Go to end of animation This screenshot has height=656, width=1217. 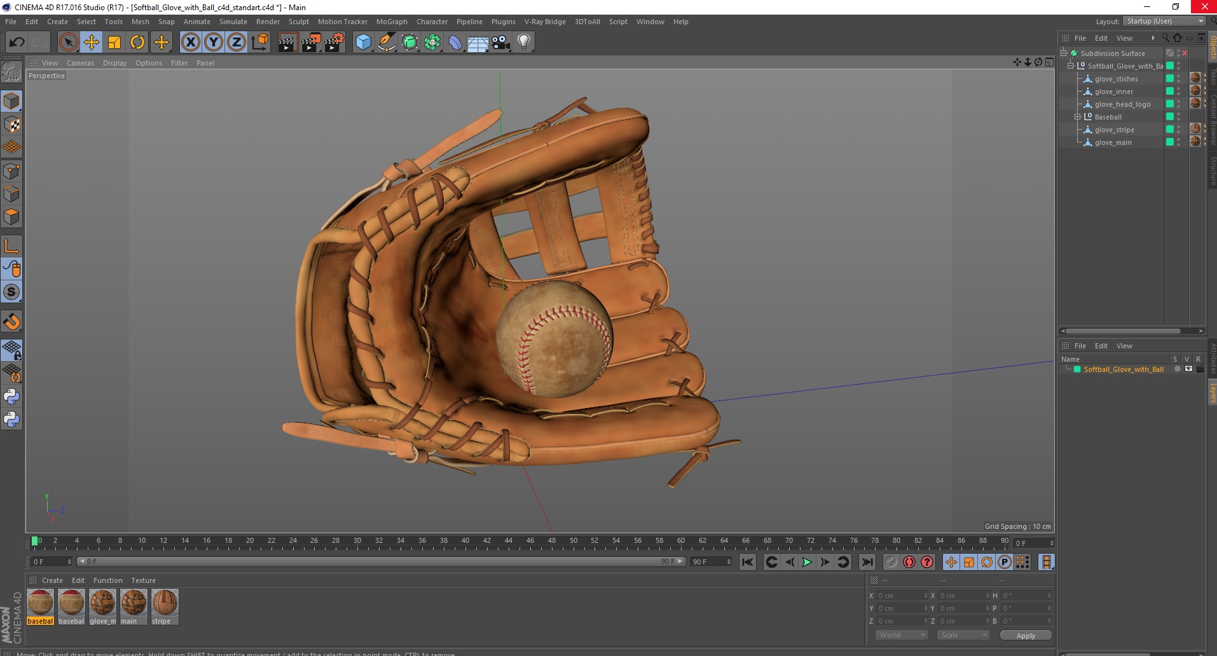(867, 562)
